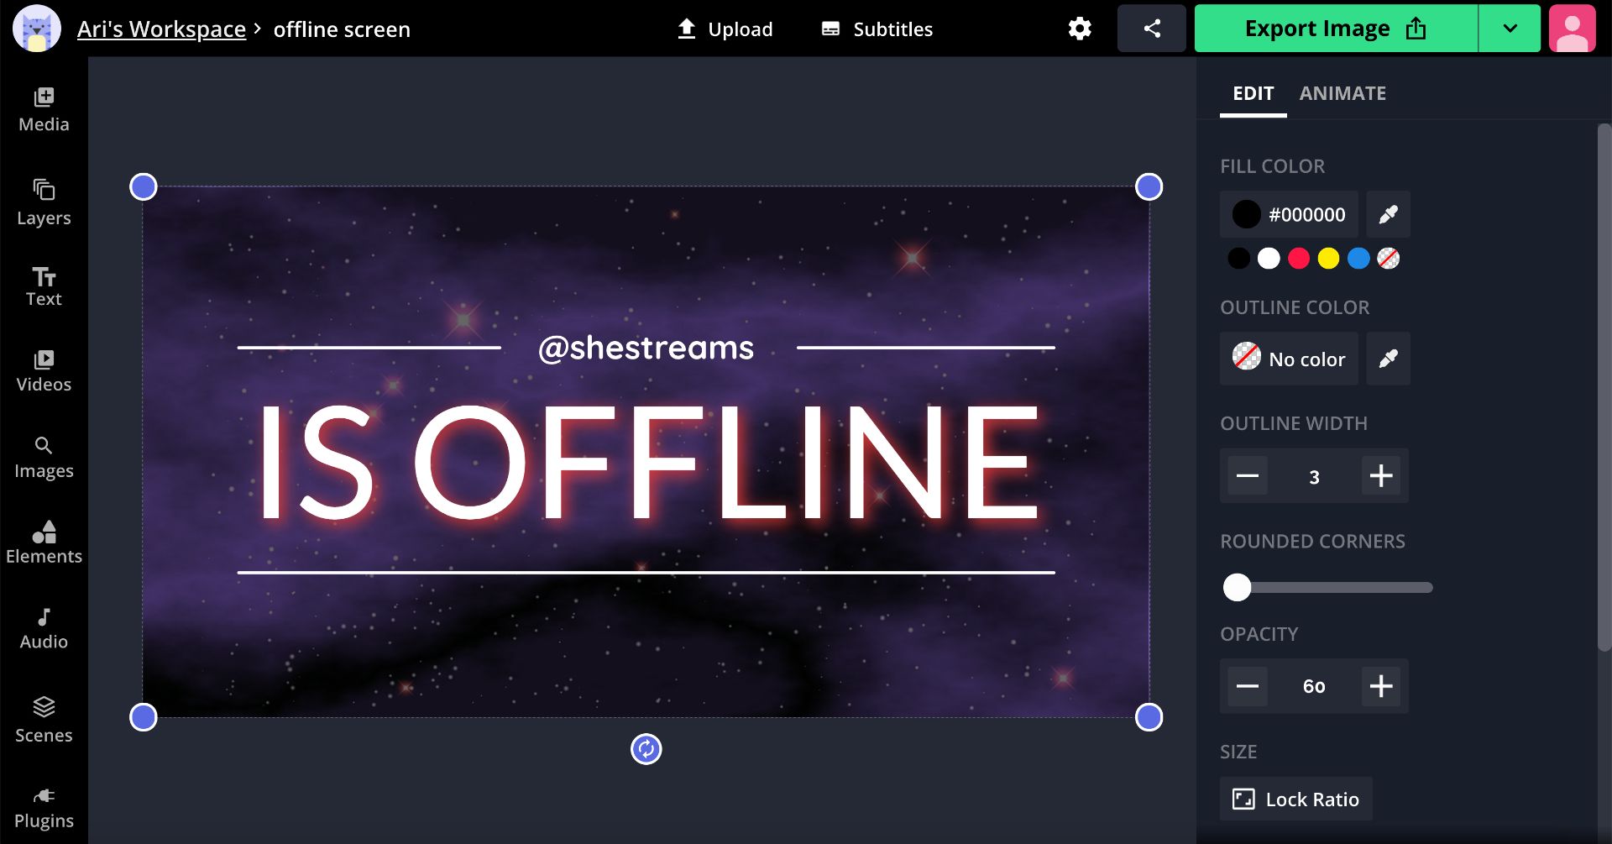Switch to the EDIT tab
Screen dimensions: 1612x844
point(1253,93)
